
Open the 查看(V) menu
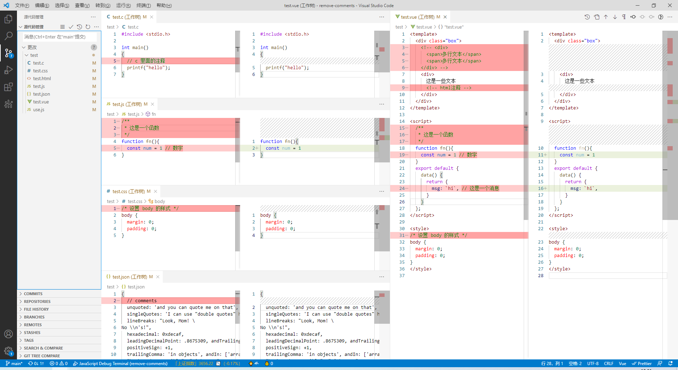coord(82,5)
